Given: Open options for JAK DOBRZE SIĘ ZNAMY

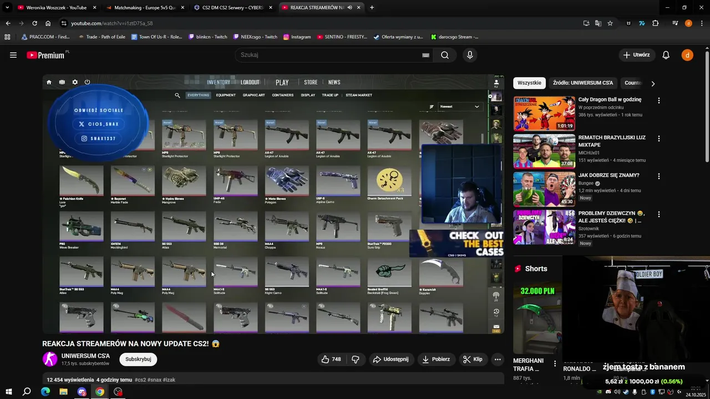Looking at the screenshot, I should 659,176.
